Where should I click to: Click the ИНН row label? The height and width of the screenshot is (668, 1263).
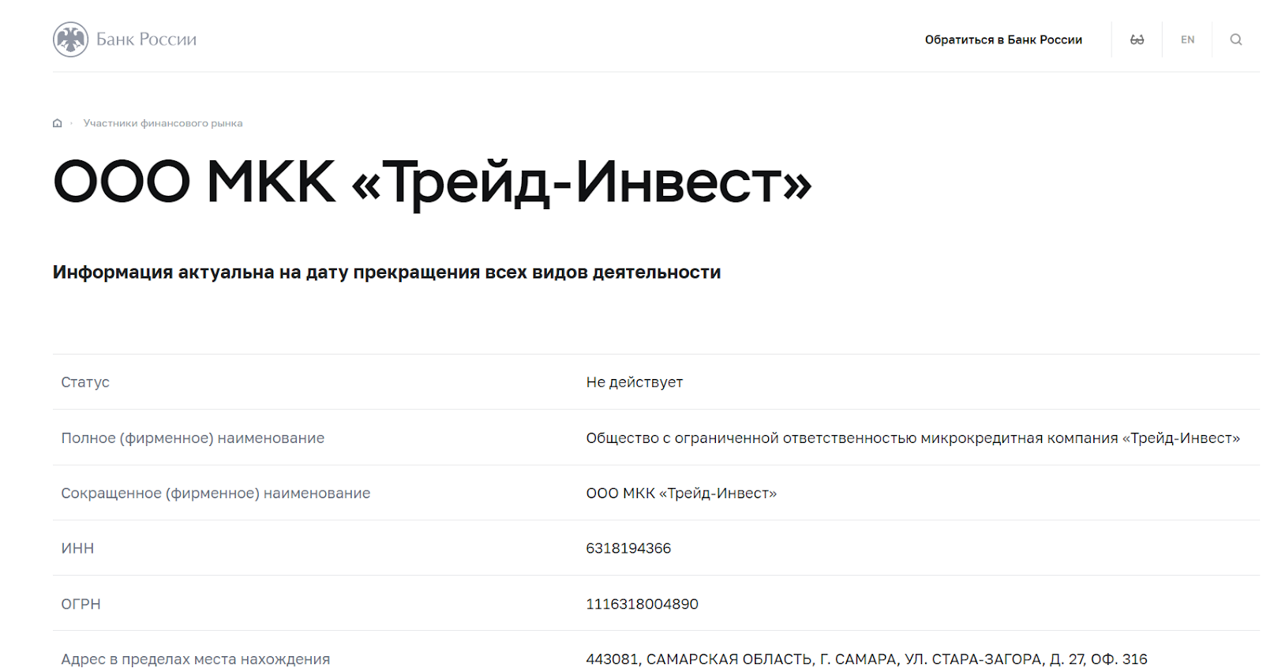[x=77, y=549]
